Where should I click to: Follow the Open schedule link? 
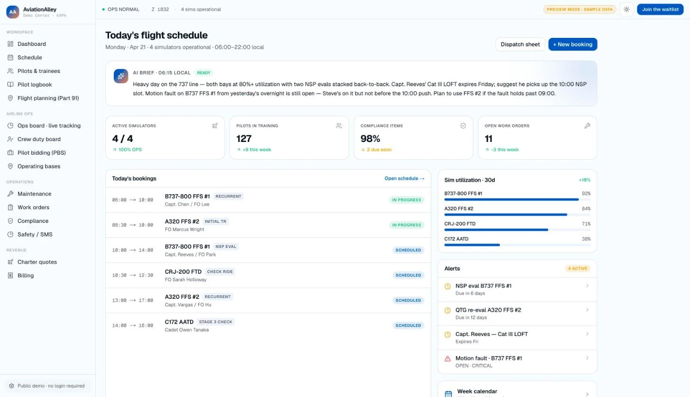click(x=404, y=178)
